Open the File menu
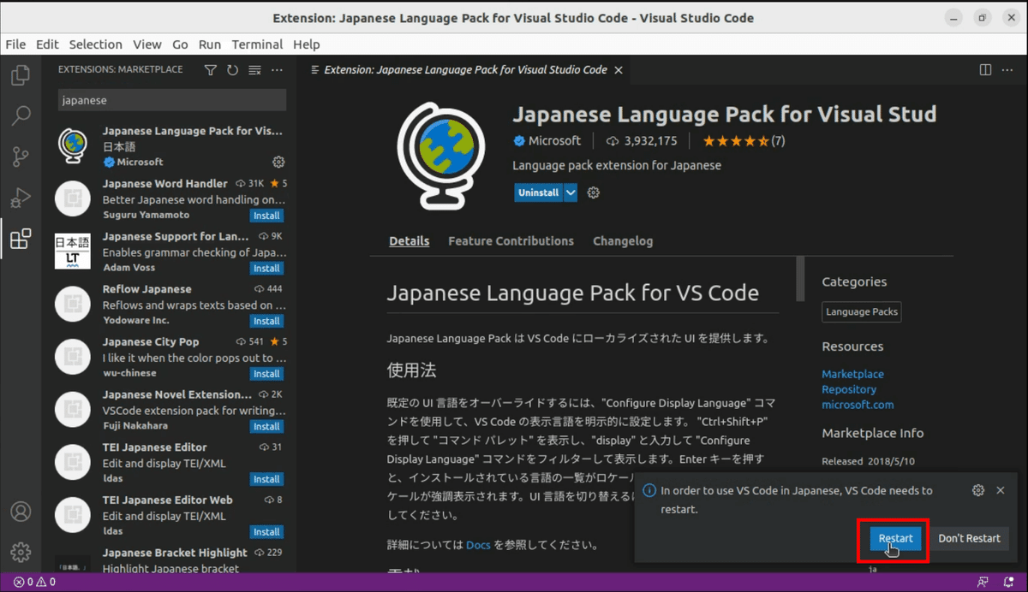Image resolution: width=1028 pixels, height=592 pixels. point(15,44)
